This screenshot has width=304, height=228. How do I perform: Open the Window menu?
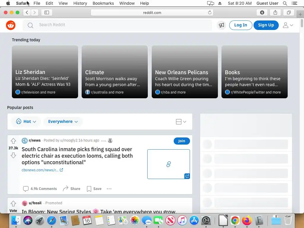click(127, 3)
